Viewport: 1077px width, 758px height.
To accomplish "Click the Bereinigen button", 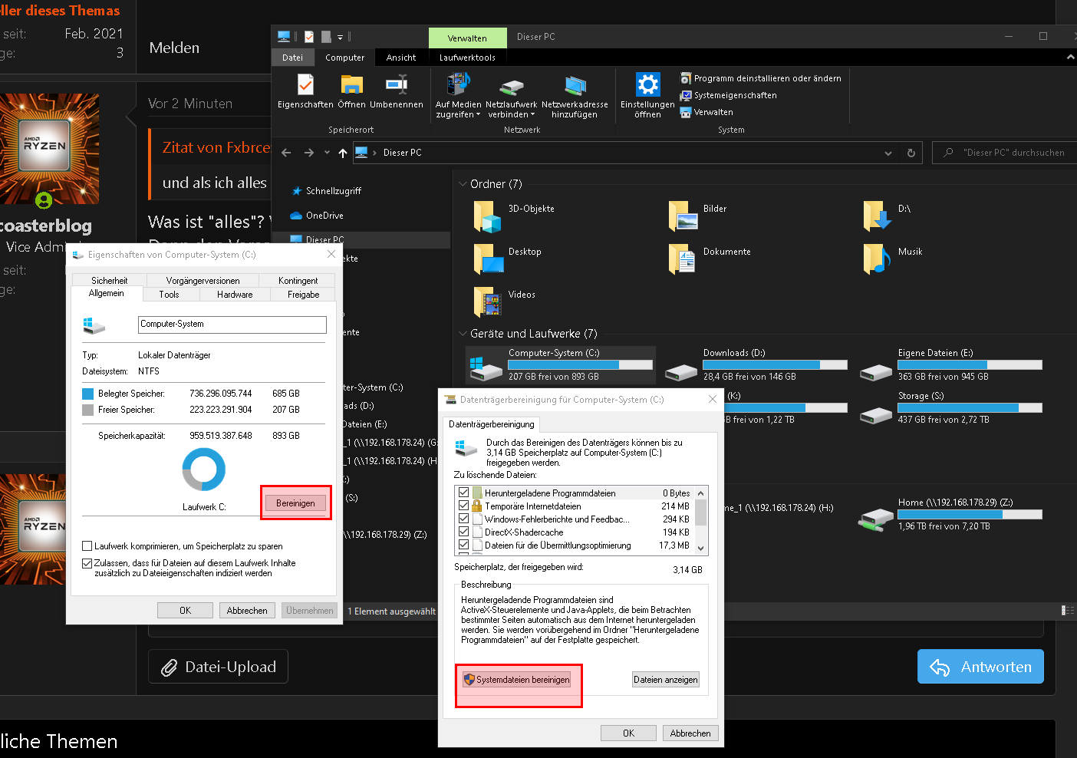I will click(295, 503).
